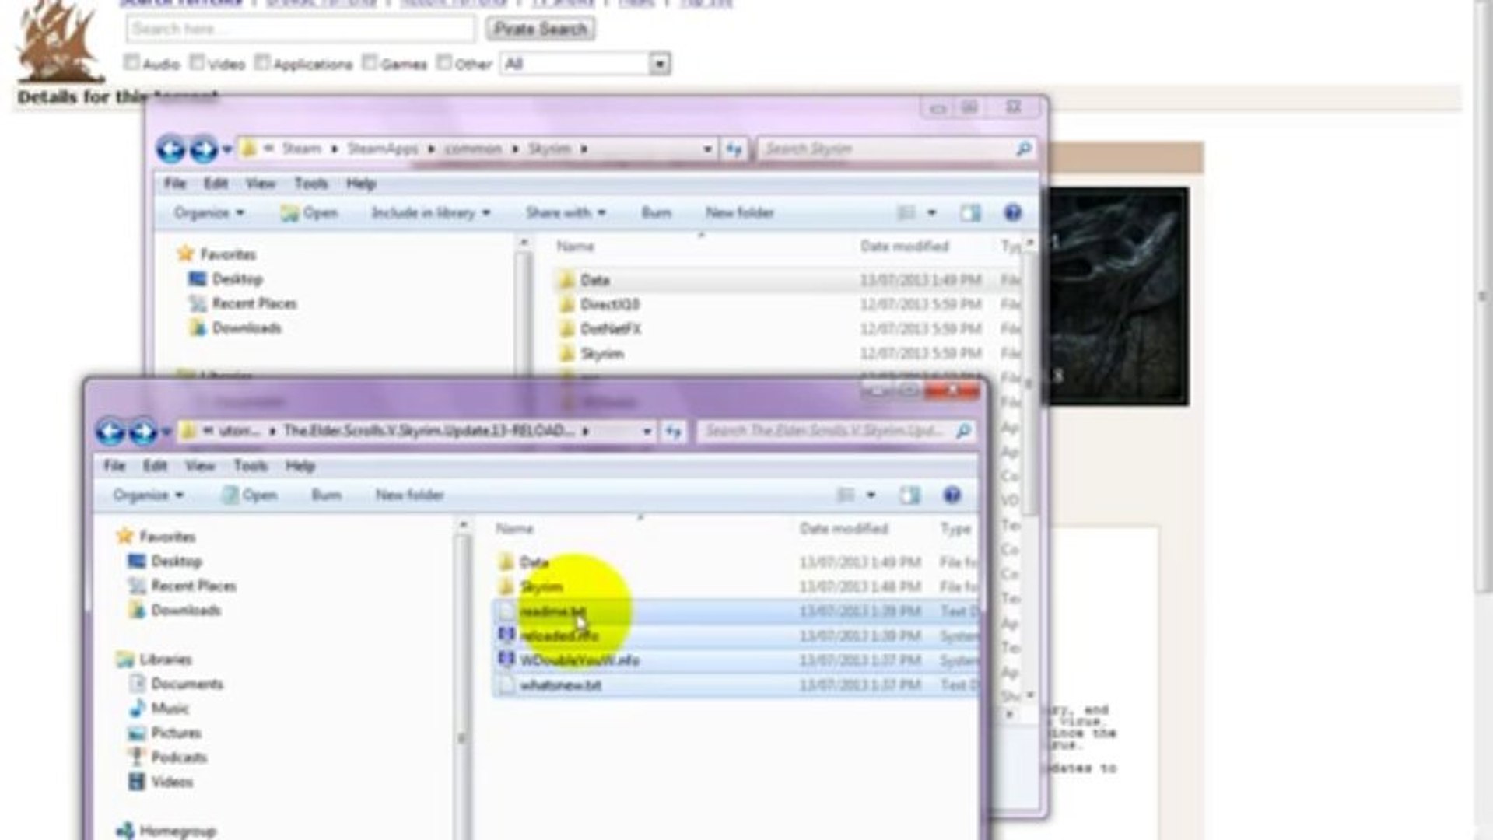1493x840 pixels.
Task: Click browser page vertical scrollbar
Action: pos(1483,296)
